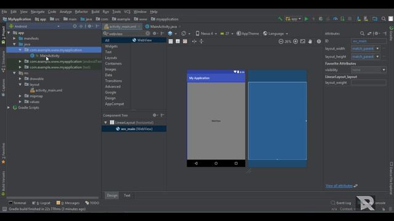Click the zoom in plus icon
Image resolution: width=394 pixels, height=221 pixels.
[295, 41]
